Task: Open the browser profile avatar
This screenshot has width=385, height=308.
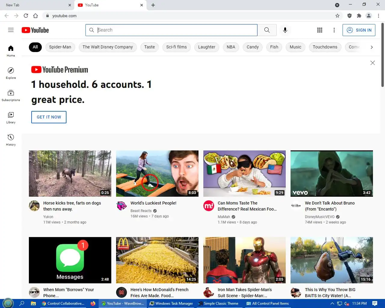Action: [369, 16]
